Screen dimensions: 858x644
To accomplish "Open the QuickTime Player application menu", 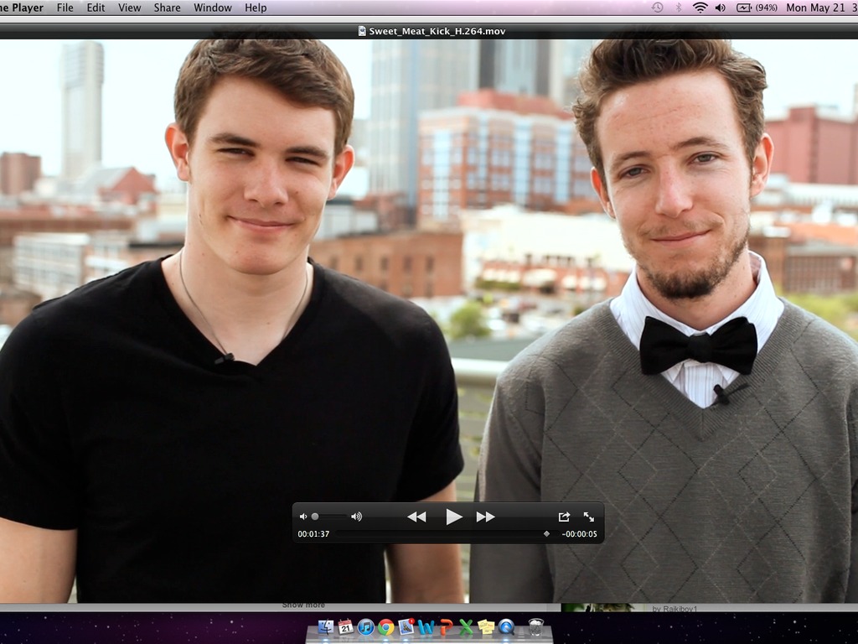I will click(22, 8).
